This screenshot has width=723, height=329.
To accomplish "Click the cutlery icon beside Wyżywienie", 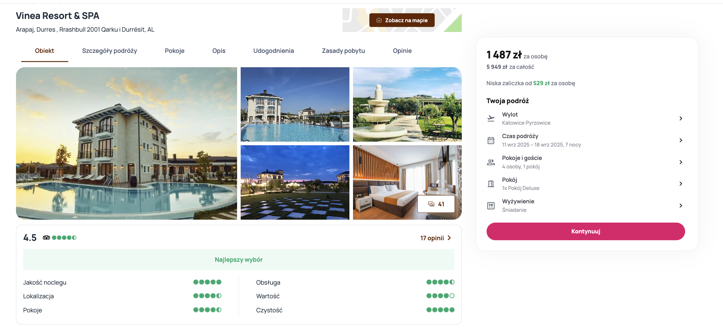I will 491,206.
